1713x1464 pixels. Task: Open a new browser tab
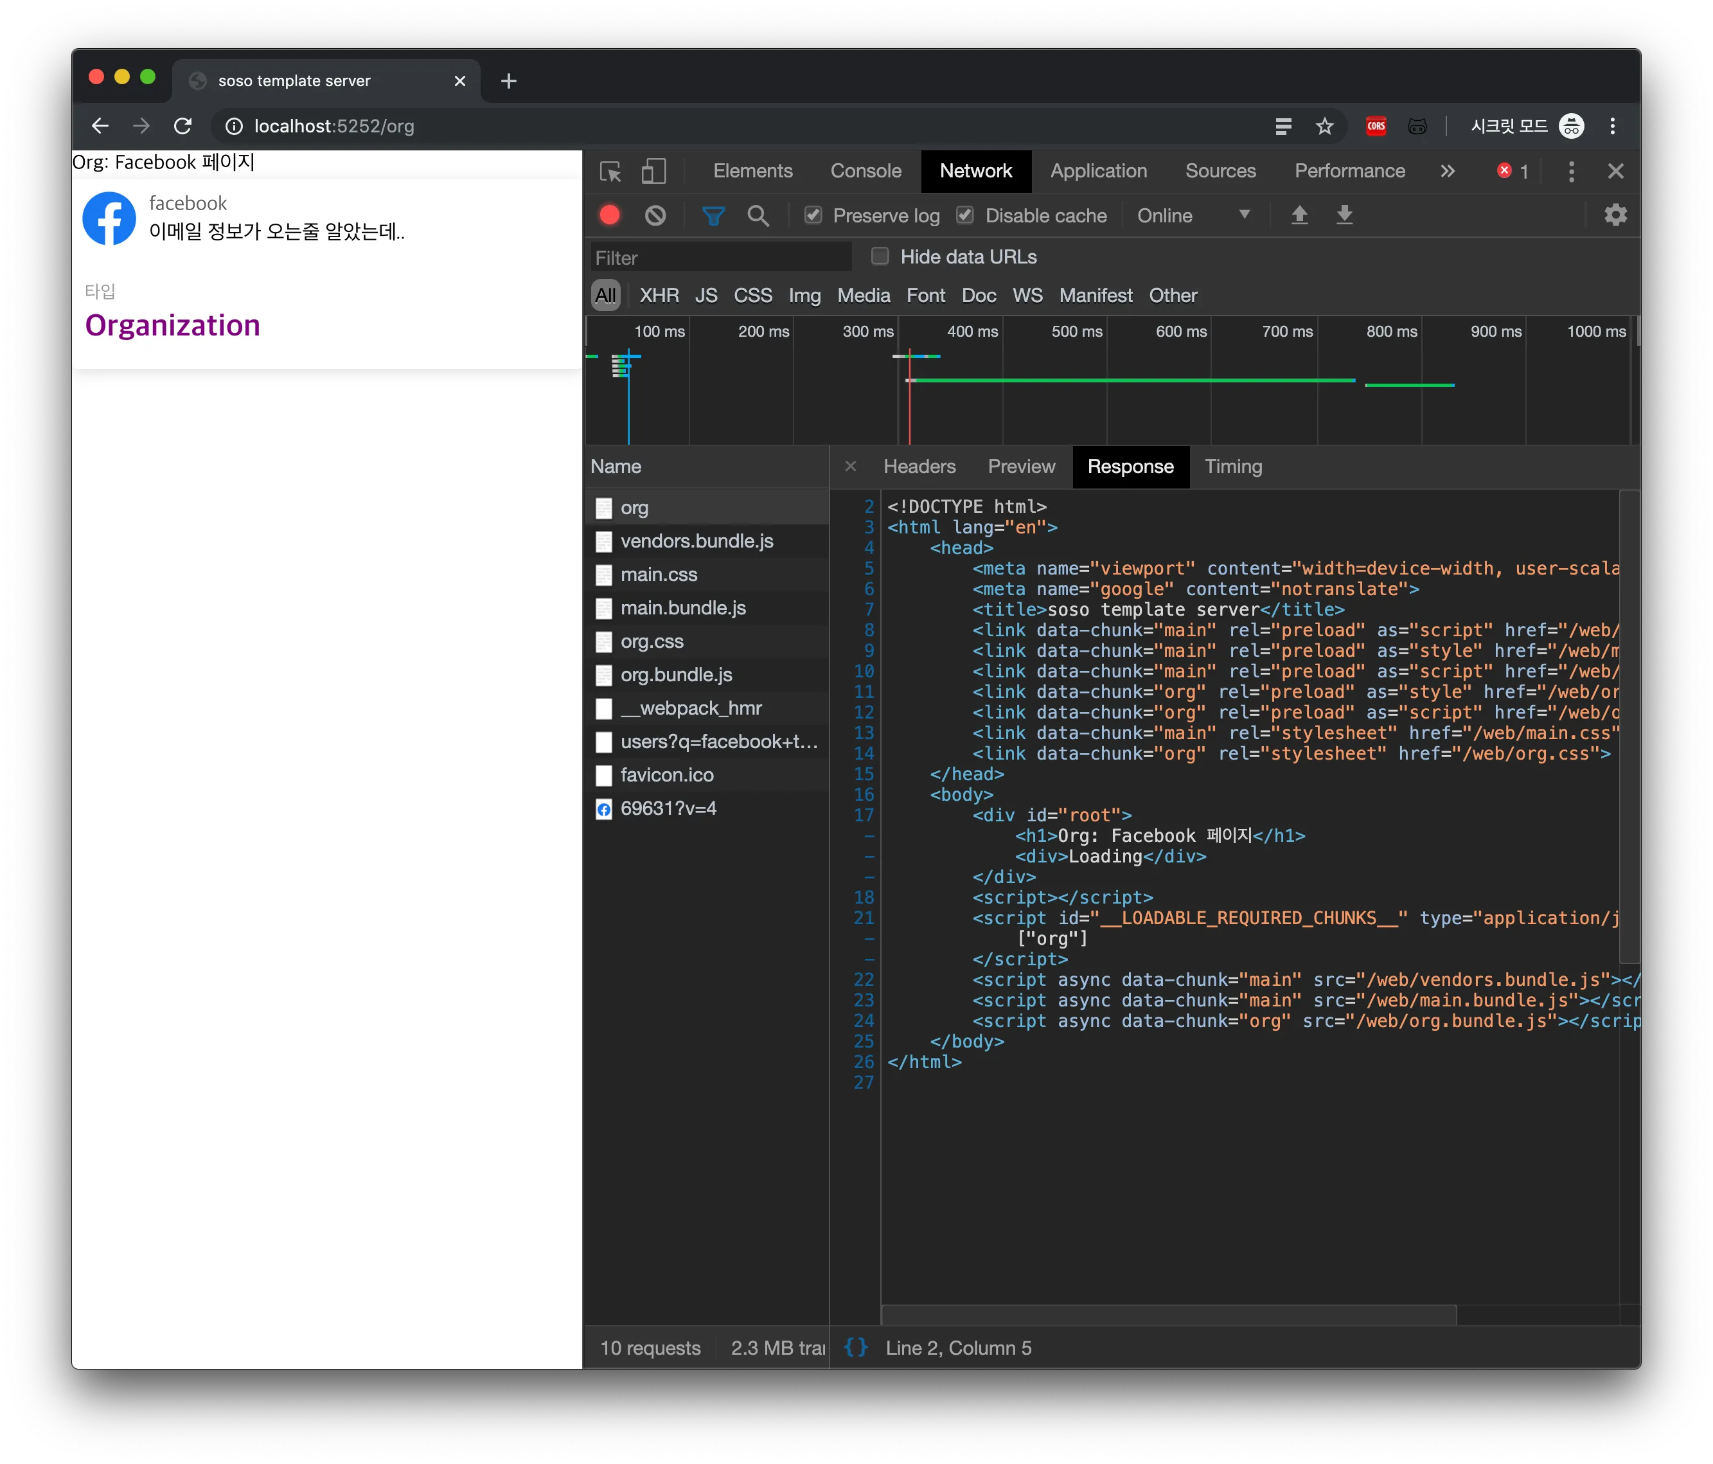tap(508, 81)
